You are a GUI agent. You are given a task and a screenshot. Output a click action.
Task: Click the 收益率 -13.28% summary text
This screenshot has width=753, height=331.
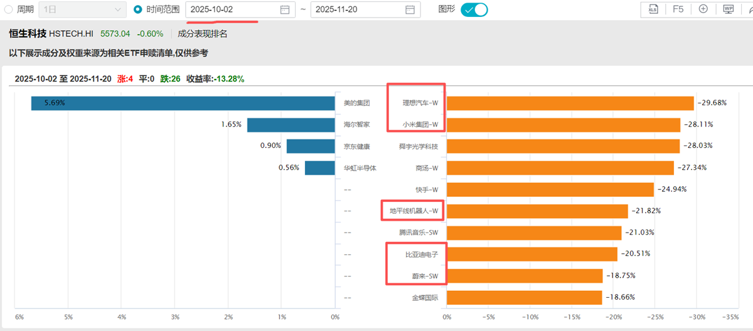point(215,79)
